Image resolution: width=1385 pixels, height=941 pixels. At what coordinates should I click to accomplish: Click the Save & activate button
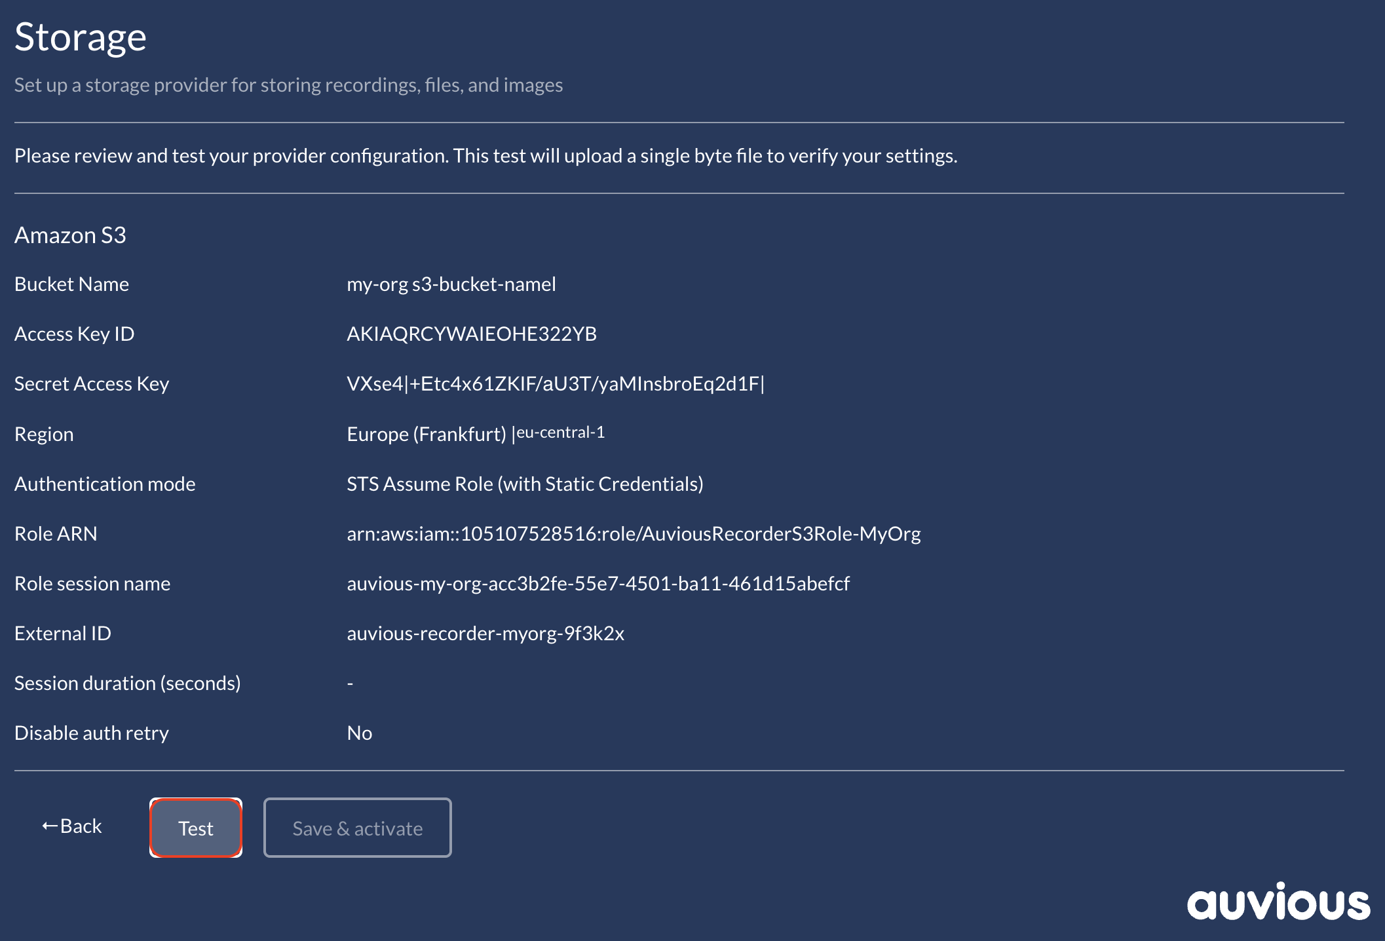[x=357, y=828]
